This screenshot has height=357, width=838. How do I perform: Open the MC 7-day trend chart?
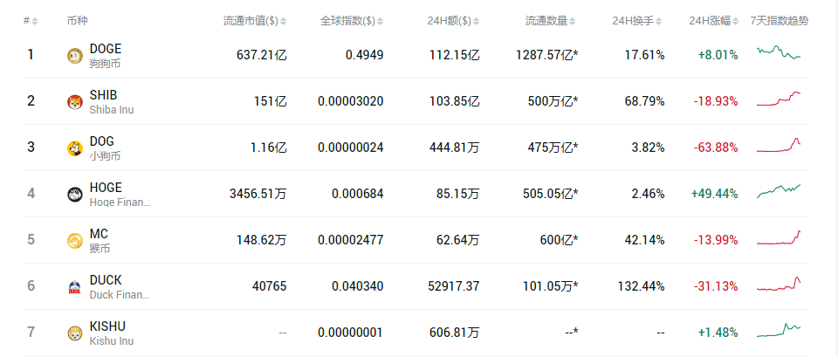coord(779,237)
